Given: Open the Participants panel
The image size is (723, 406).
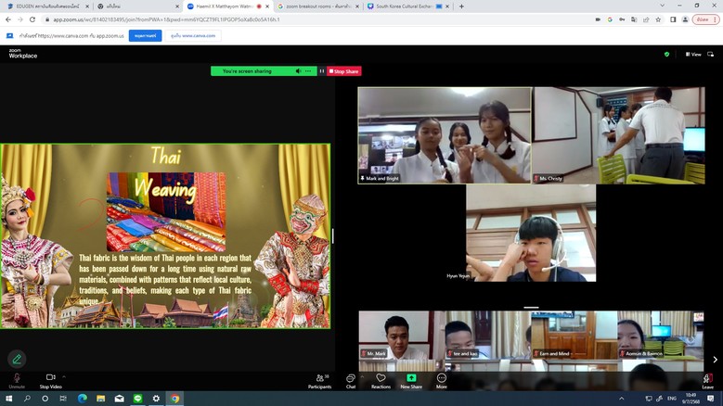Looking at the screenshot, I should pos(319,378).
